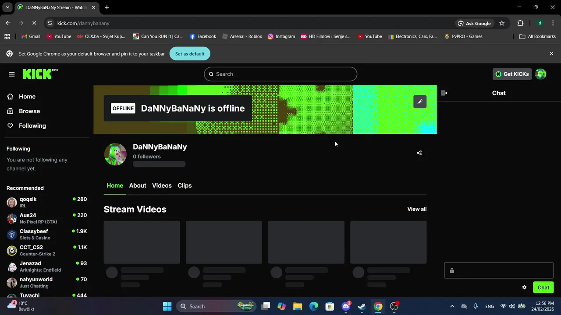The image size is (561, 315).
Task: Click Ask Google button
Action: pos(474,23)
